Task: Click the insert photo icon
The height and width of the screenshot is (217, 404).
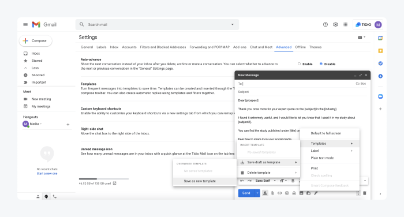Action: click(x=301, y=193)
